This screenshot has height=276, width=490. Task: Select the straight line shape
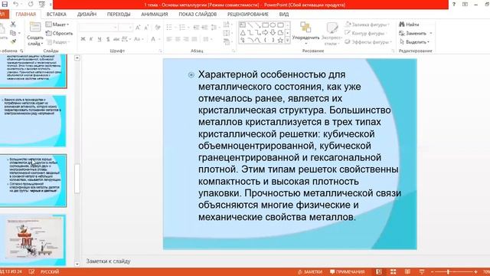(x=250, y=25)
